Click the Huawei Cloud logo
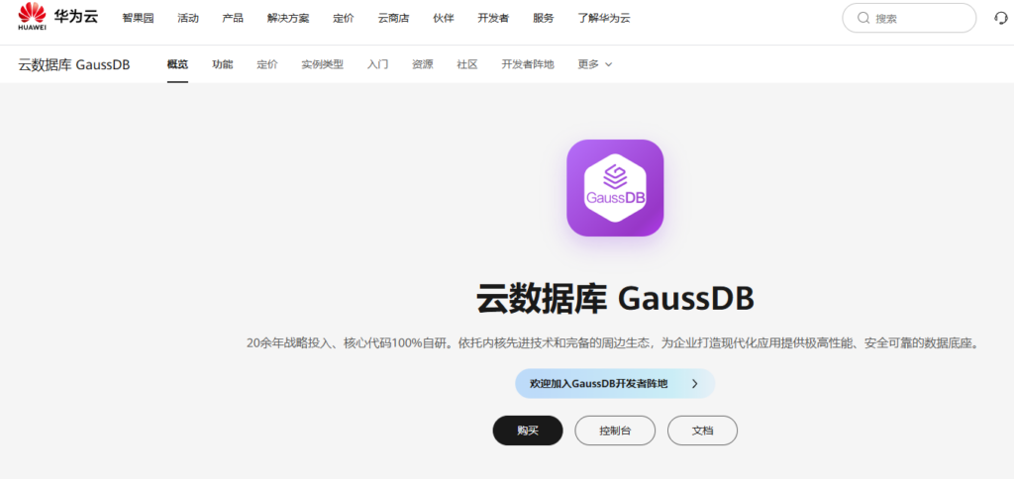 (58, 17)
